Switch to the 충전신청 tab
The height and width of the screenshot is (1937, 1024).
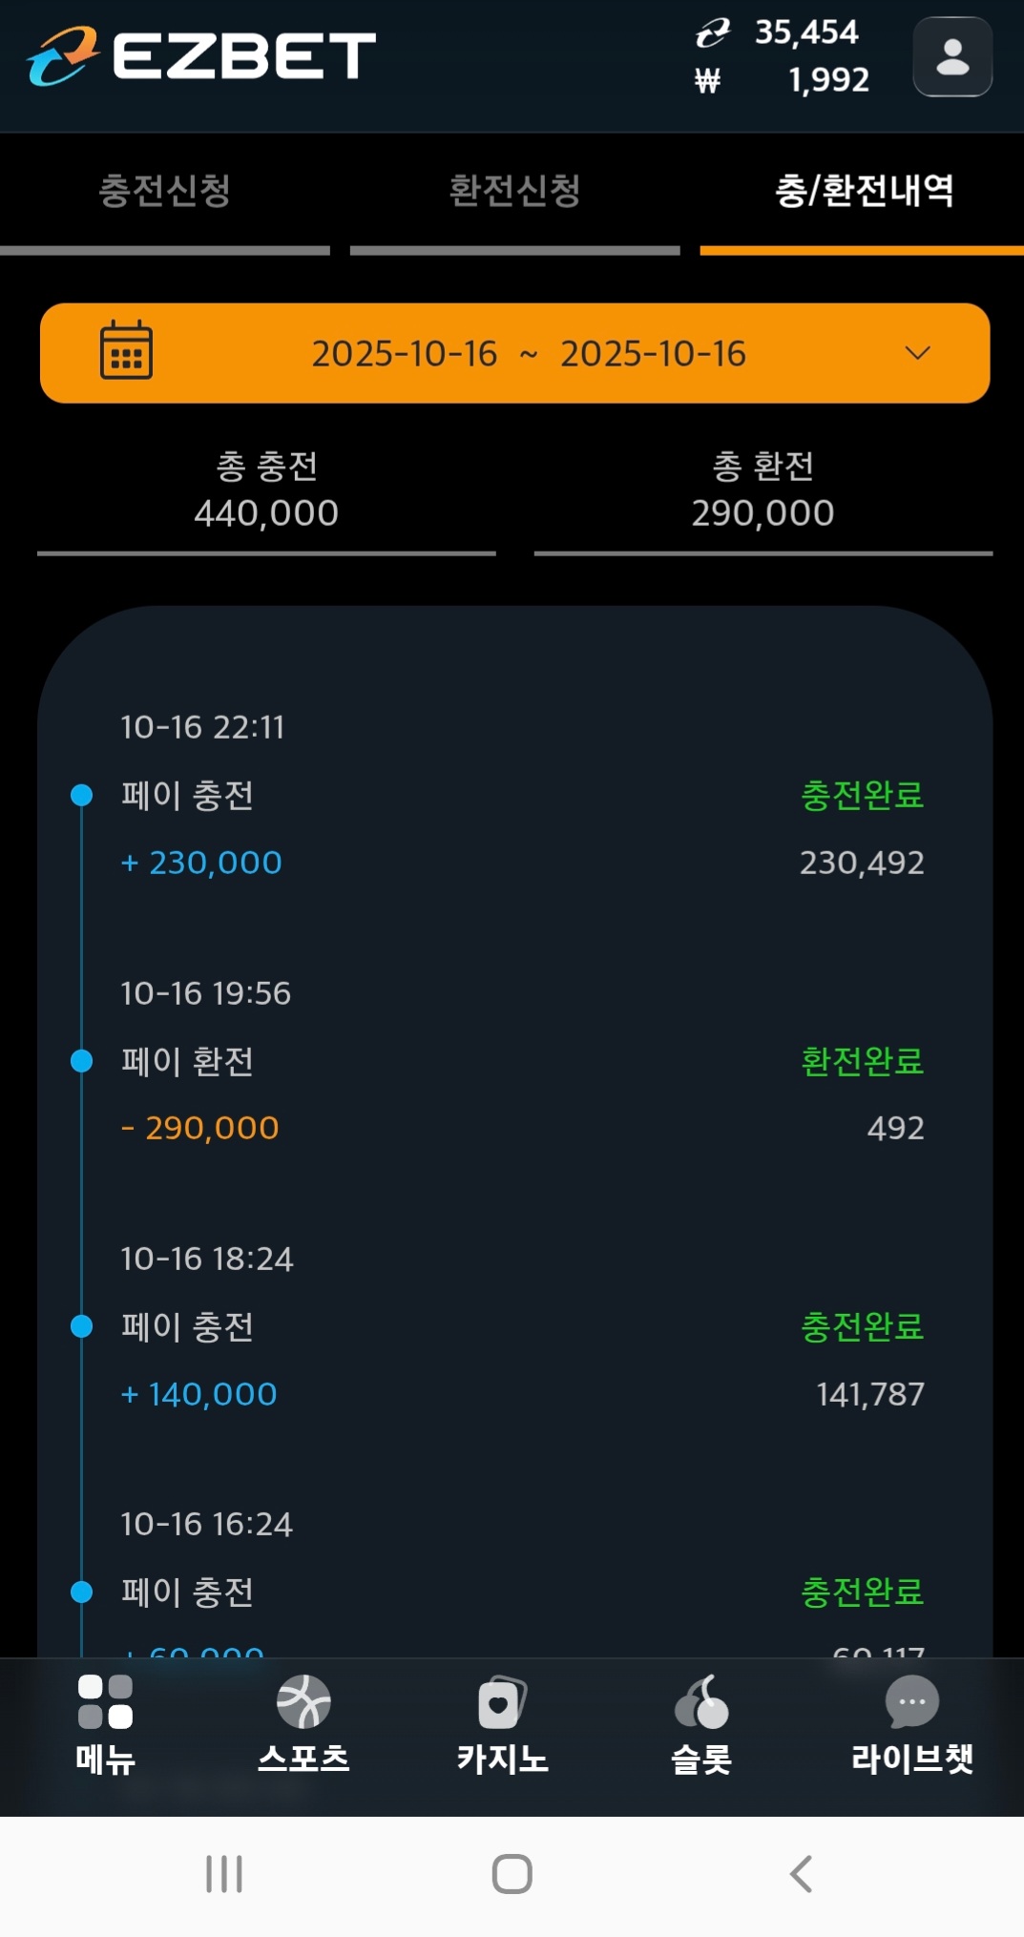(x=165, y=191)
